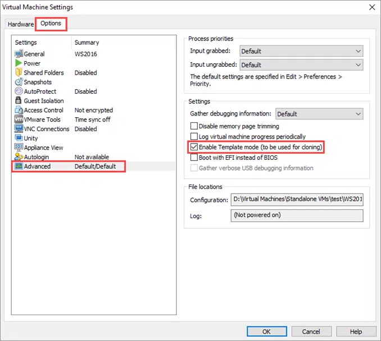
Task: Click the Configuration file path field
Action: pos(297,199)
